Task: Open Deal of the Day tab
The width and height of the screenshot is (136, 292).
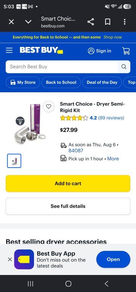Action: pos(102,82)
